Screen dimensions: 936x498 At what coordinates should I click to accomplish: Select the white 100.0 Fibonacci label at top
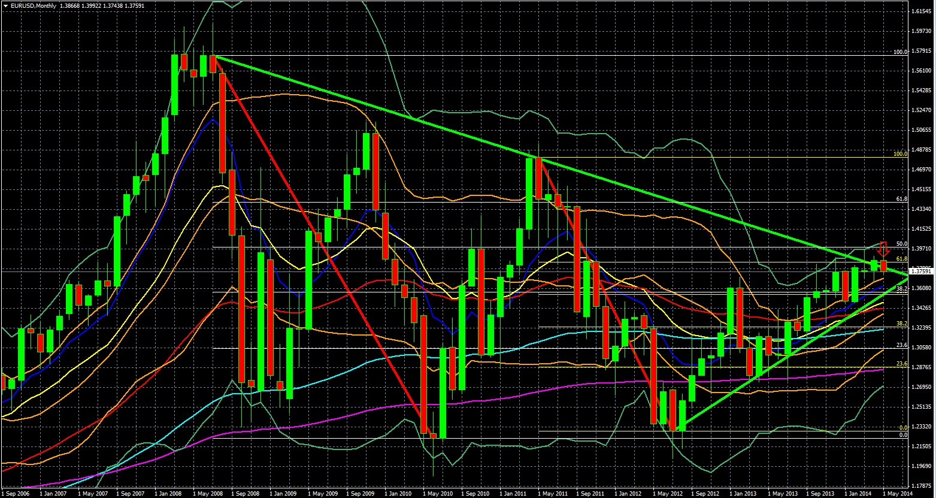[x=900, y=52]
